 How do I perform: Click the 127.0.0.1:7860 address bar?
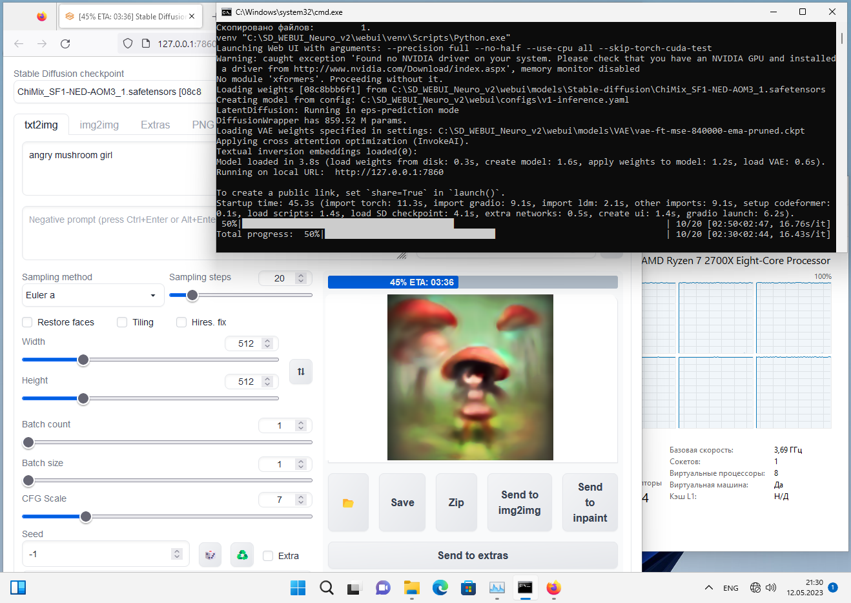click(187, 44)
